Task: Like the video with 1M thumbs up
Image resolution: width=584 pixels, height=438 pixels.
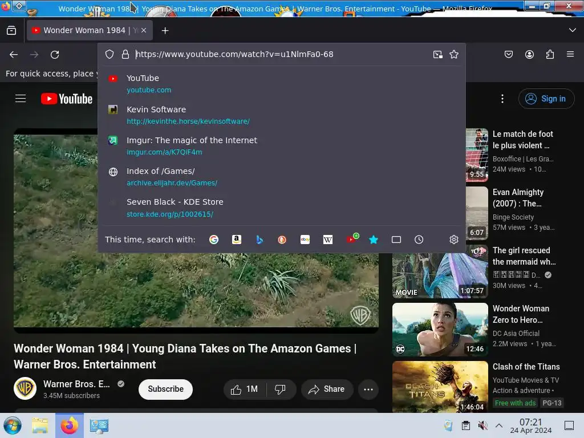Action: click(245, 389)
